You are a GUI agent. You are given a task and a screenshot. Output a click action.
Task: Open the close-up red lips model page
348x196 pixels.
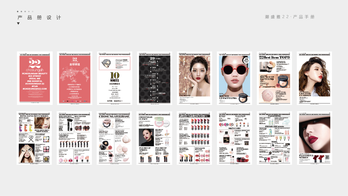click(314, 138)
